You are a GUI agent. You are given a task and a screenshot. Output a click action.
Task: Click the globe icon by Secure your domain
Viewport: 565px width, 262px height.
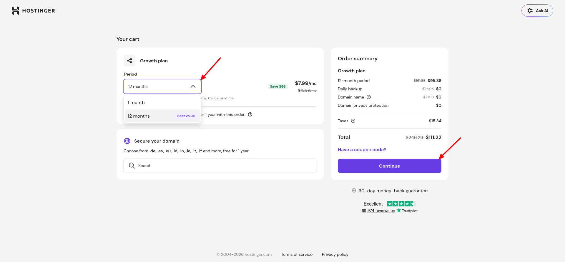(x=127, y=141)
